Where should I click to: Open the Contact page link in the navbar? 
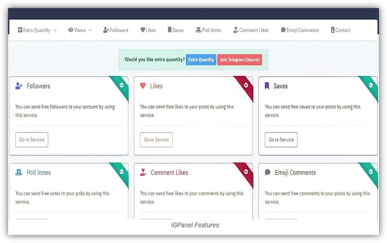click(340, 30)
